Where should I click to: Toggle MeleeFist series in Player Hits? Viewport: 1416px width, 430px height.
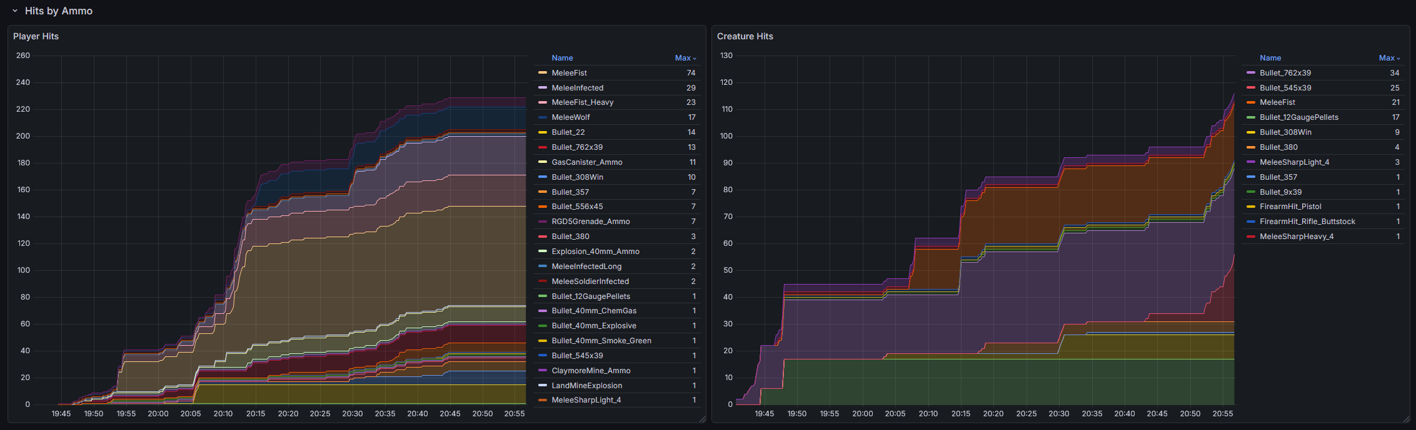[x=569, y=73]
